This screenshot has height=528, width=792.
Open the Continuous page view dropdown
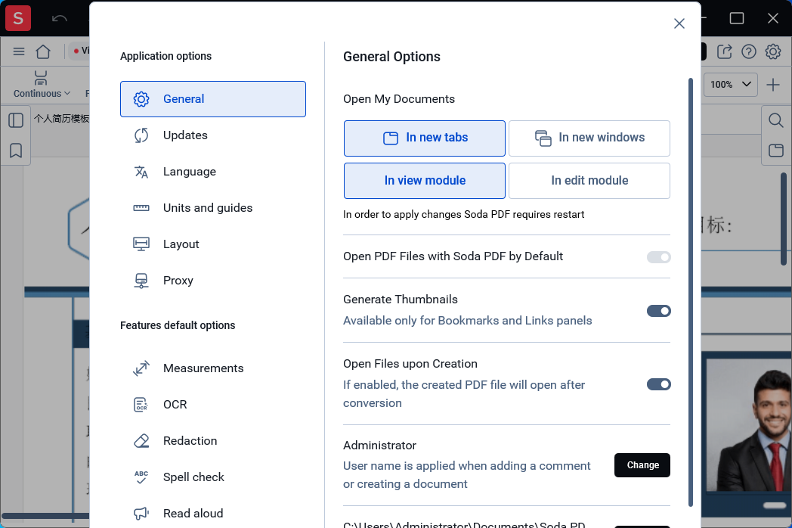(42, 85)
